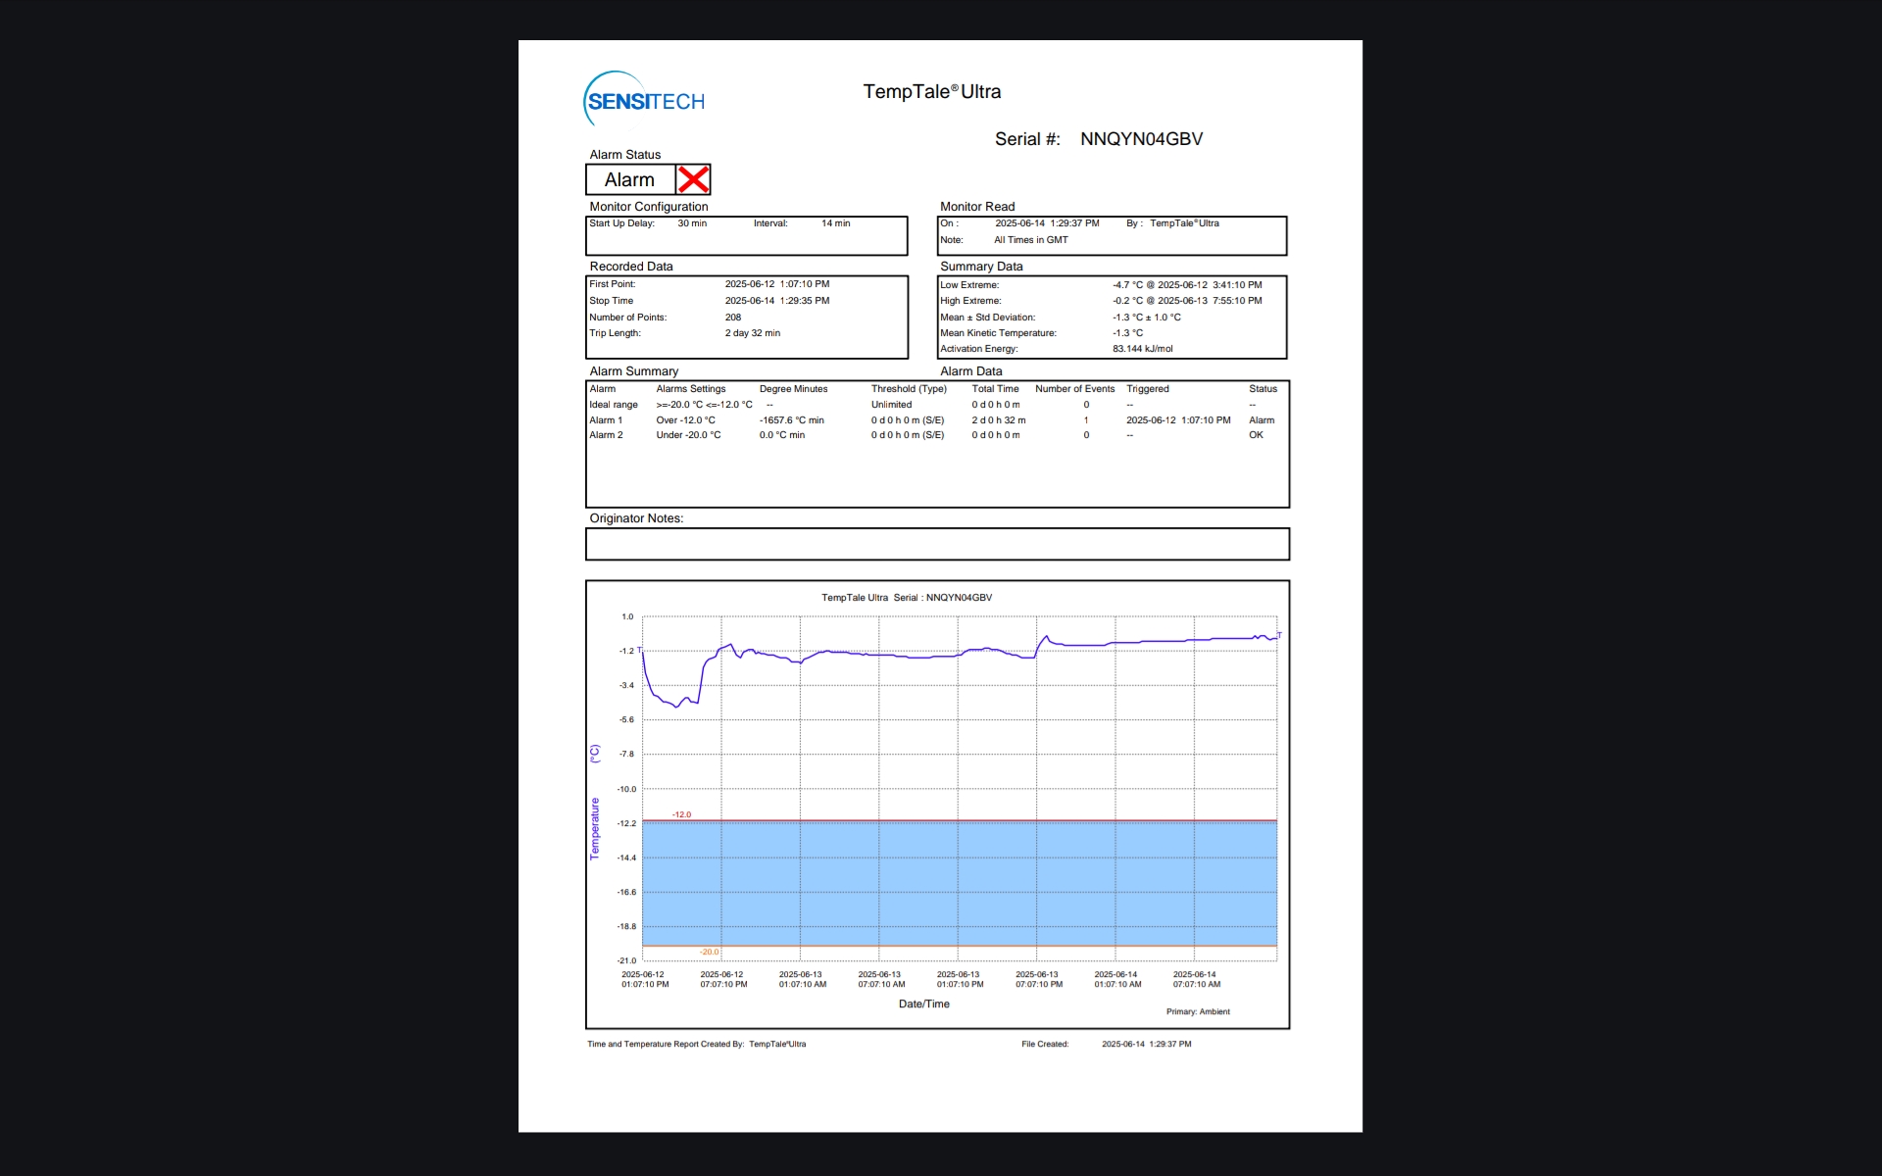
Task: Click Mean Kinetic Temperature value -1.3 °C
Action: [1127, 333]
